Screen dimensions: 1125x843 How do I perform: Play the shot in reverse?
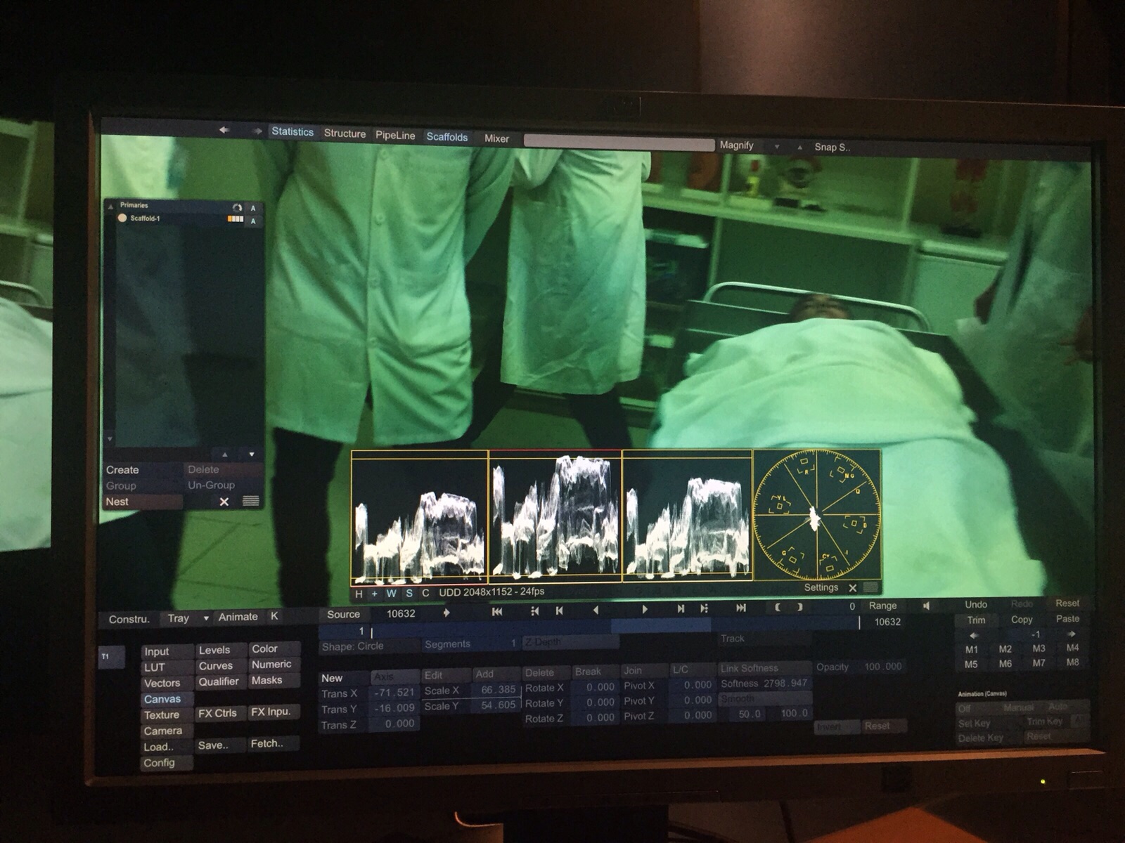coord(596,610)
